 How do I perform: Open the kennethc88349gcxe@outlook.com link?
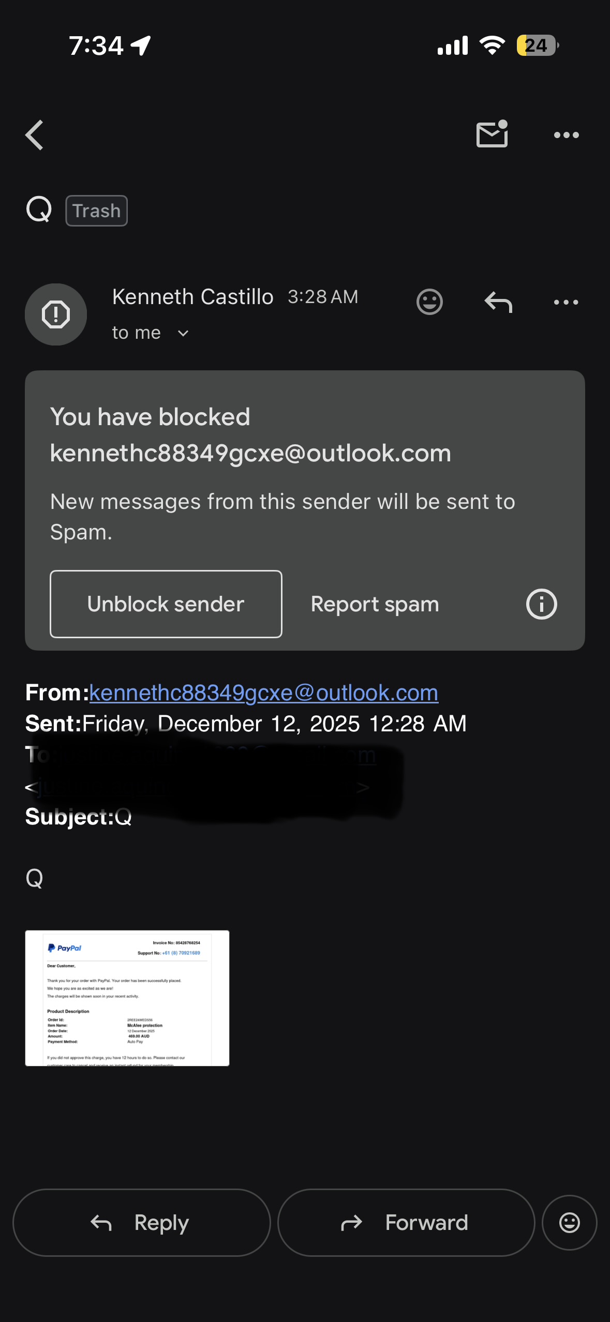tap(264, 693)
